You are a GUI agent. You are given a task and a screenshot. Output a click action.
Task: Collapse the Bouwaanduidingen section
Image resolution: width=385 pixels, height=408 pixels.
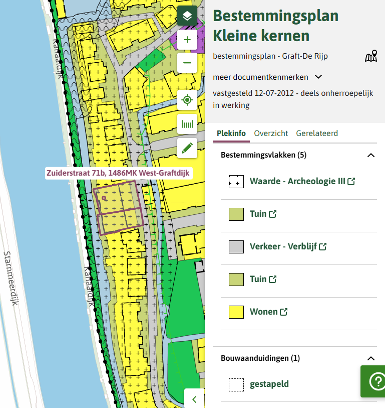[x=370, y=358]
